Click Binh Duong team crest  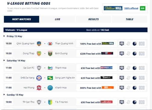coord(50,53)
